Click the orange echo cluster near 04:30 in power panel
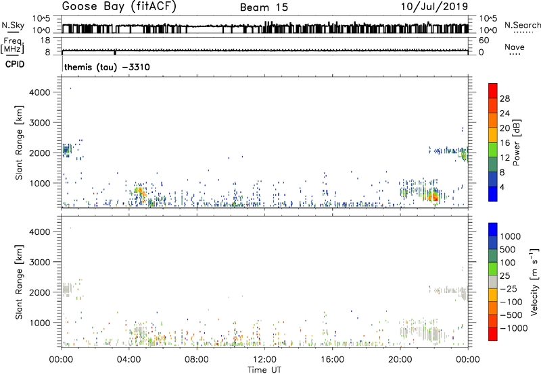 pos(139,191)
